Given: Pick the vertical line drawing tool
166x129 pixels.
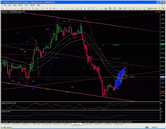Looking at the screenshot, I should coord(11,8).
